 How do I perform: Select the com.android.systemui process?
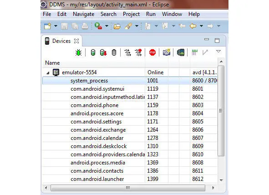[130, 89]
